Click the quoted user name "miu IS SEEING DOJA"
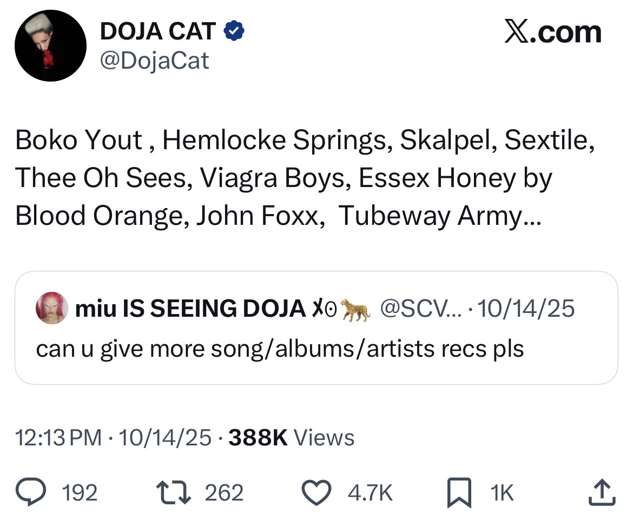This screenshot has width=633, height=527. tap(190, 309)
